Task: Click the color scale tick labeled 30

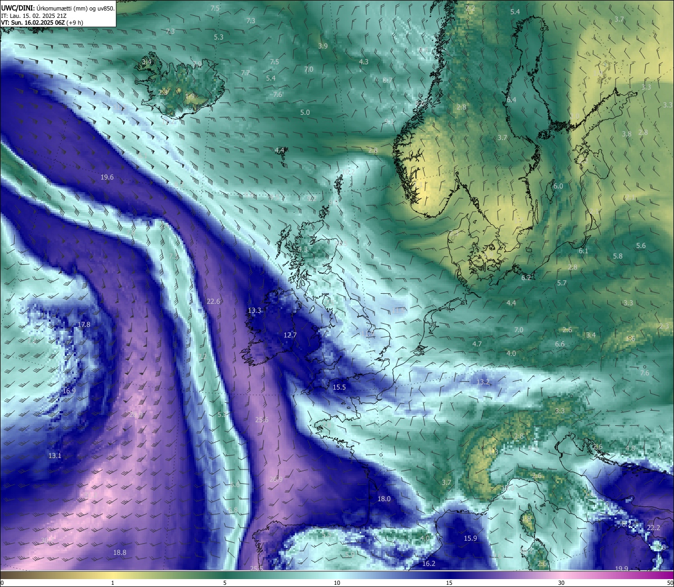Action: 561,583
